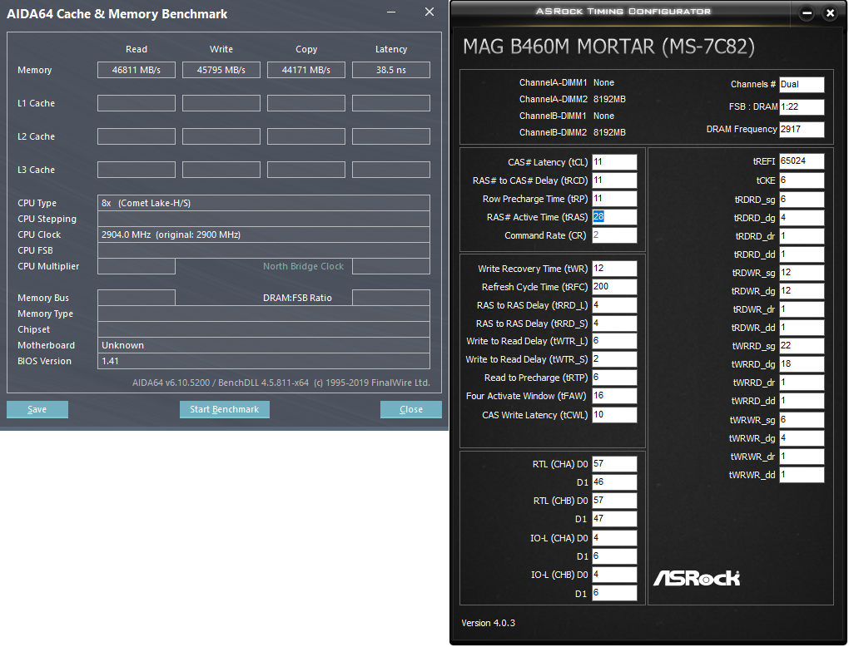This screenshot has width=849, height=647.
Task: Click the Four Activate Window (tFAW) field
Action: pos(614,396)
